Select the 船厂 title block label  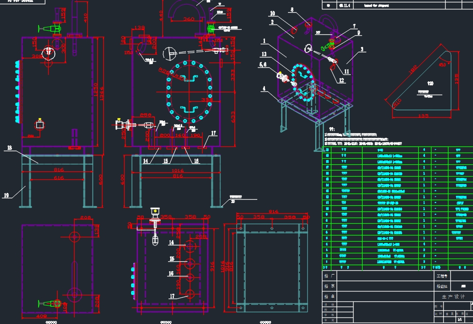(x=329, y=275)
